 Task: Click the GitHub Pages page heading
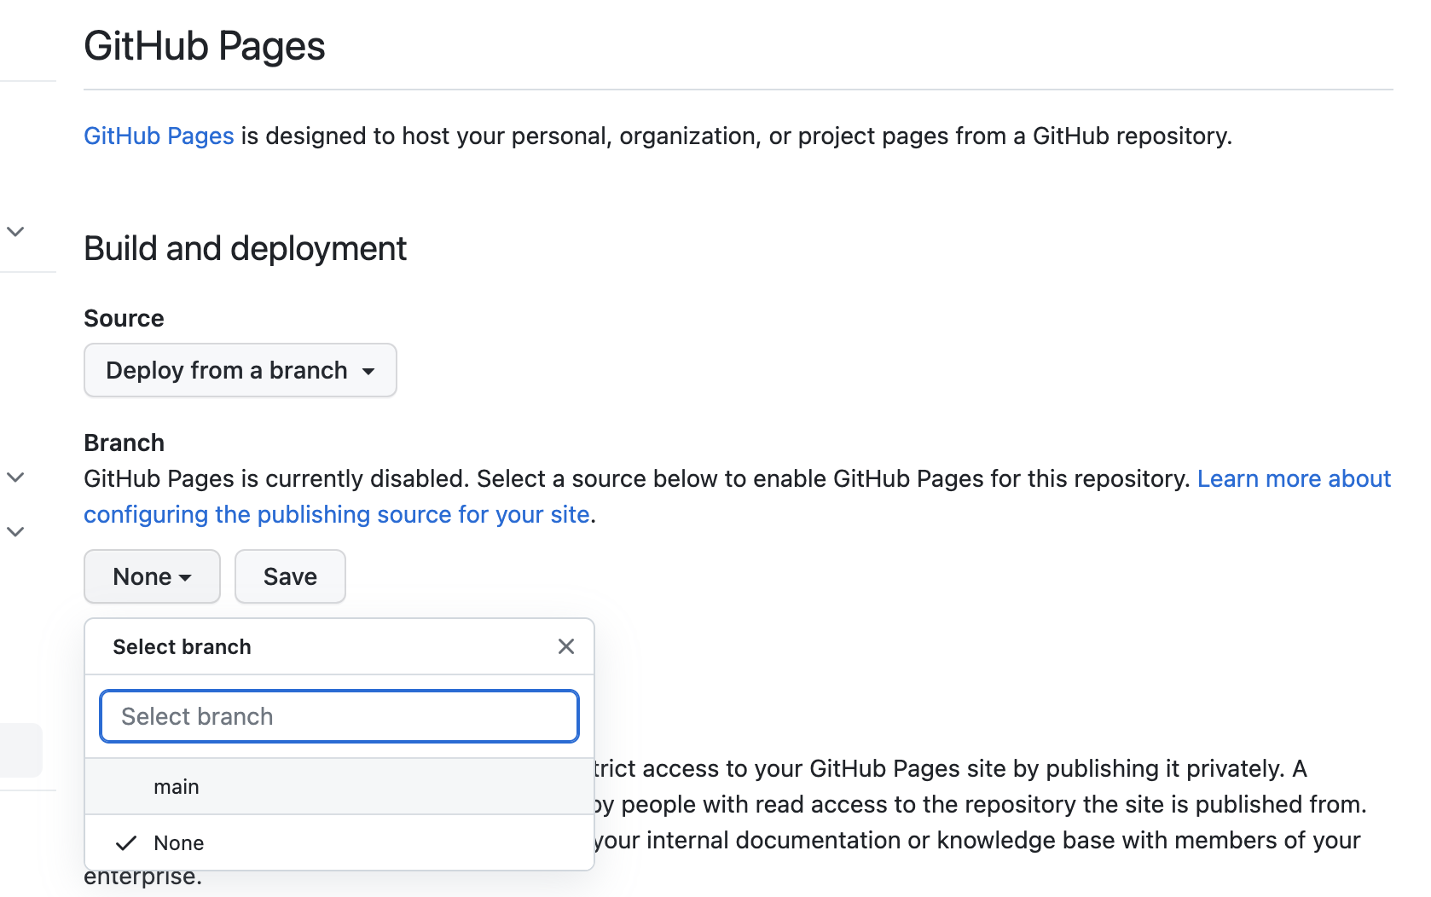204,46
